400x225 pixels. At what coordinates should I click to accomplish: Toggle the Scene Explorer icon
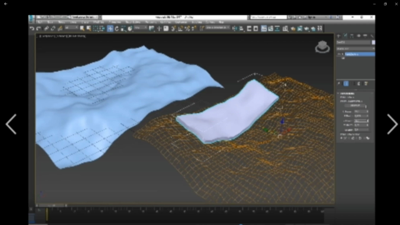tap(249, 28)
